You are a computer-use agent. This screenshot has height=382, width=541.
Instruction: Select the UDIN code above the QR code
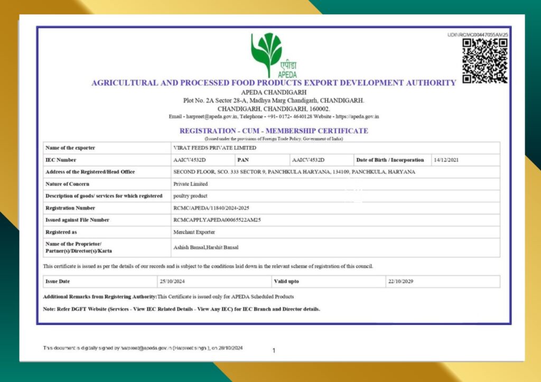click(x=478, y=35)
